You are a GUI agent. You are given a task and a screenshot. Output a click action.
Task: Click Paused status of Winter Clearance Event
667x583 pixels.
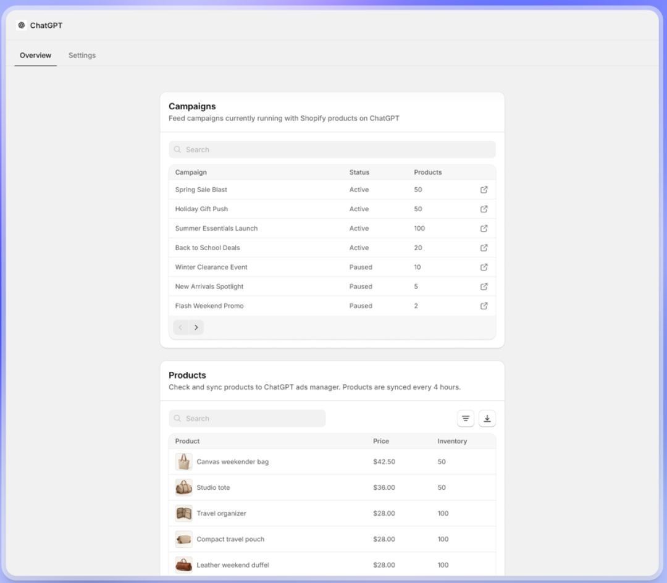pyautogui.click(x=361, y=267)
